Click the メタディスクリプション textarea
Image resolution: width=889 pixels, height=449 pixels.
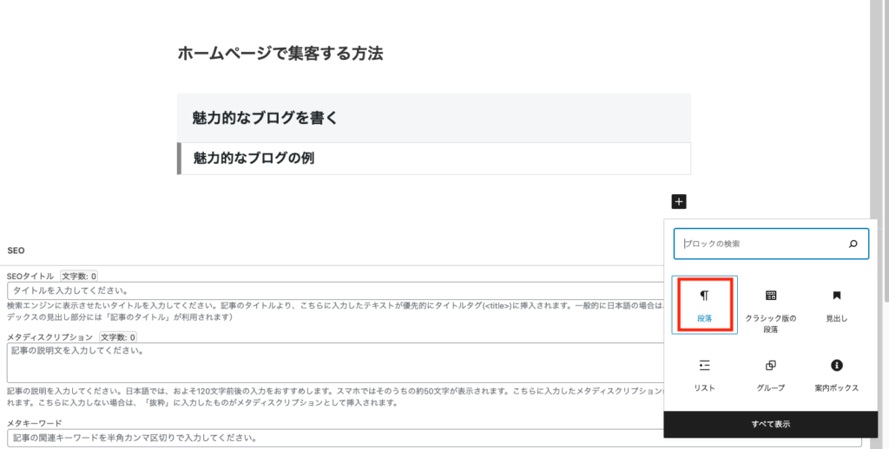pyautogui.click(x=336, y=362)
